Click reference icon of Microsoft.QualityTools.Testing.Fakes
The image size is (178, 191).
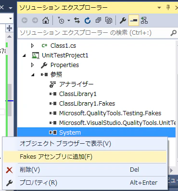[x=53, y=113]
